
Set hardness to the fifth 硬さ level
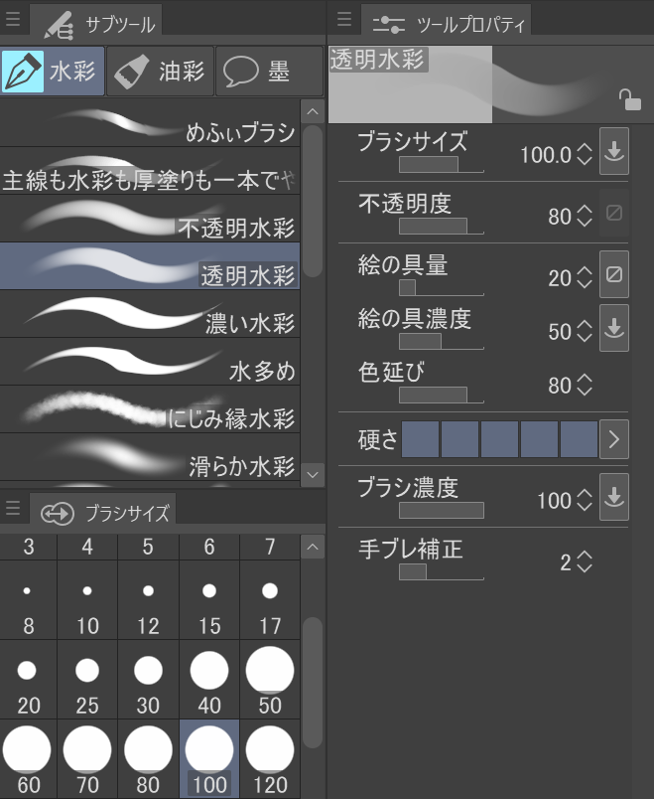pos(579,438)
